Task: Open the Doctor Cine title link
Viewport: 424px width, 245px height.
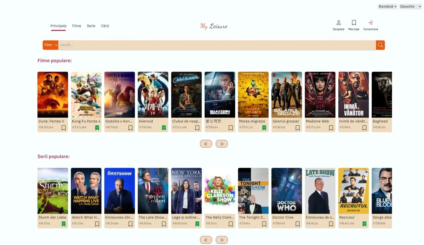Action: pos(283,217)
